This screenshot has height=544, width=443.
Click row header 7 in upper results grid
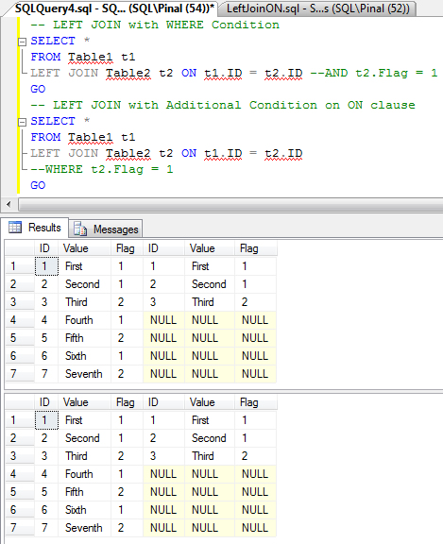click(x=20, y=374)
